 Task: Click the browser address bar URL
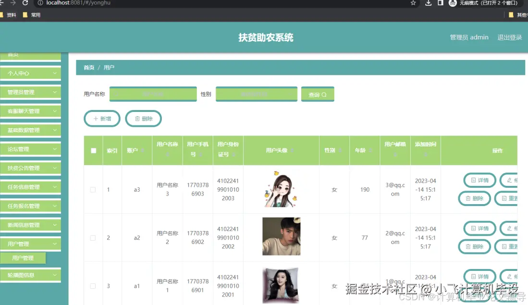(x=78, y=3)
